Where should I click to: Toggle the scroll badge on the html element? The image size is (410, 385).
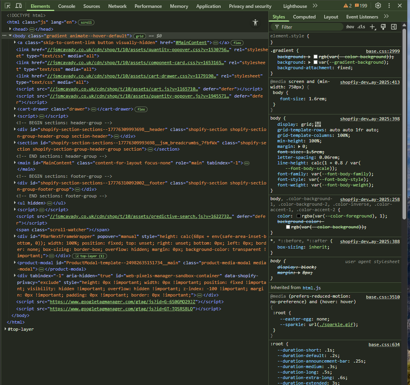86,22
